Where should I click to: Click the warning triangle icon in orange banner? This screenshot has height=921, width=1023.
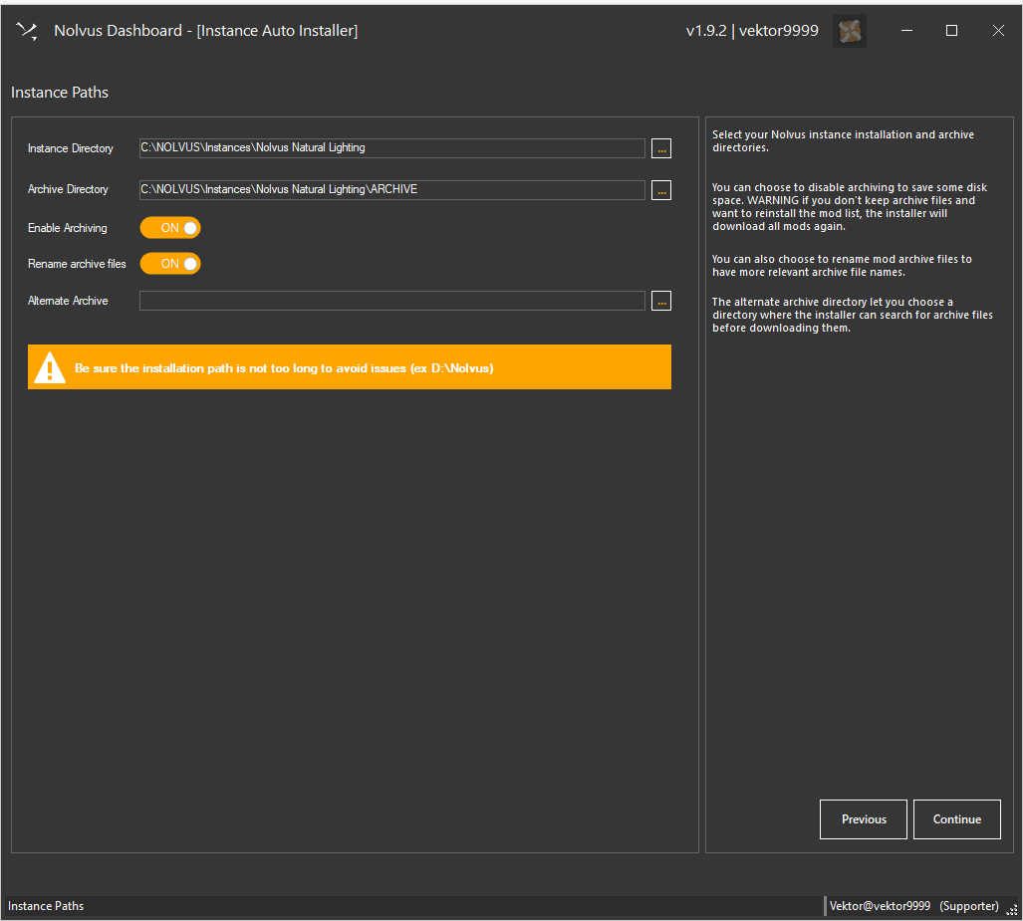pyautogui.click(x=50, y=367)
